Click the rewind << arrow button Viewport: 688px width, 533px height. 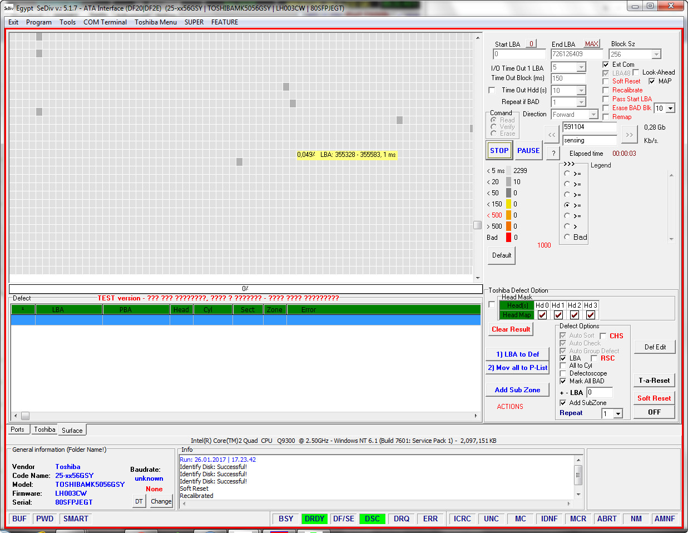pos(552,134)
